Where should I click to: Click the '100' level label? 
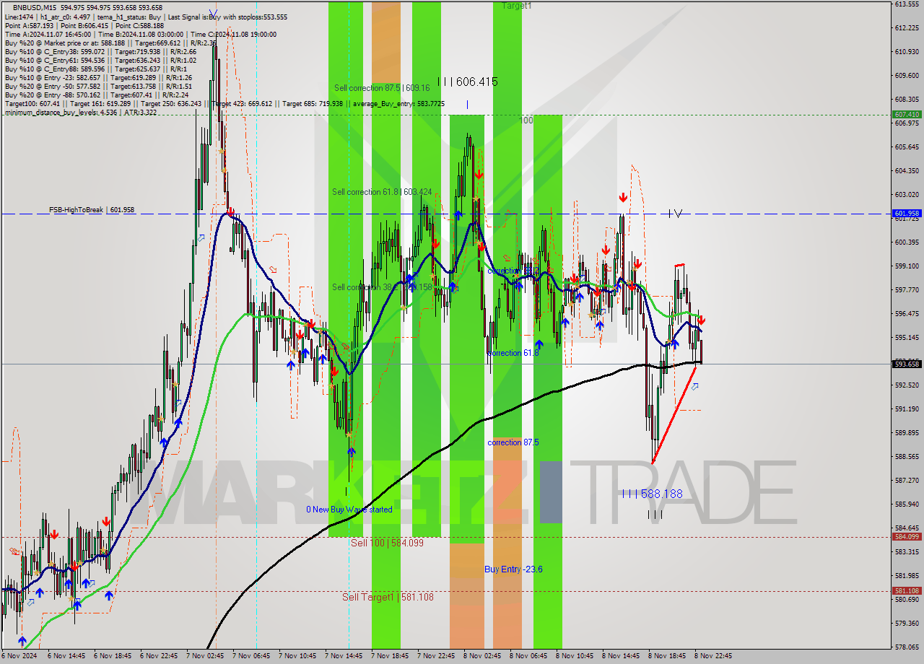click(526, 121)
